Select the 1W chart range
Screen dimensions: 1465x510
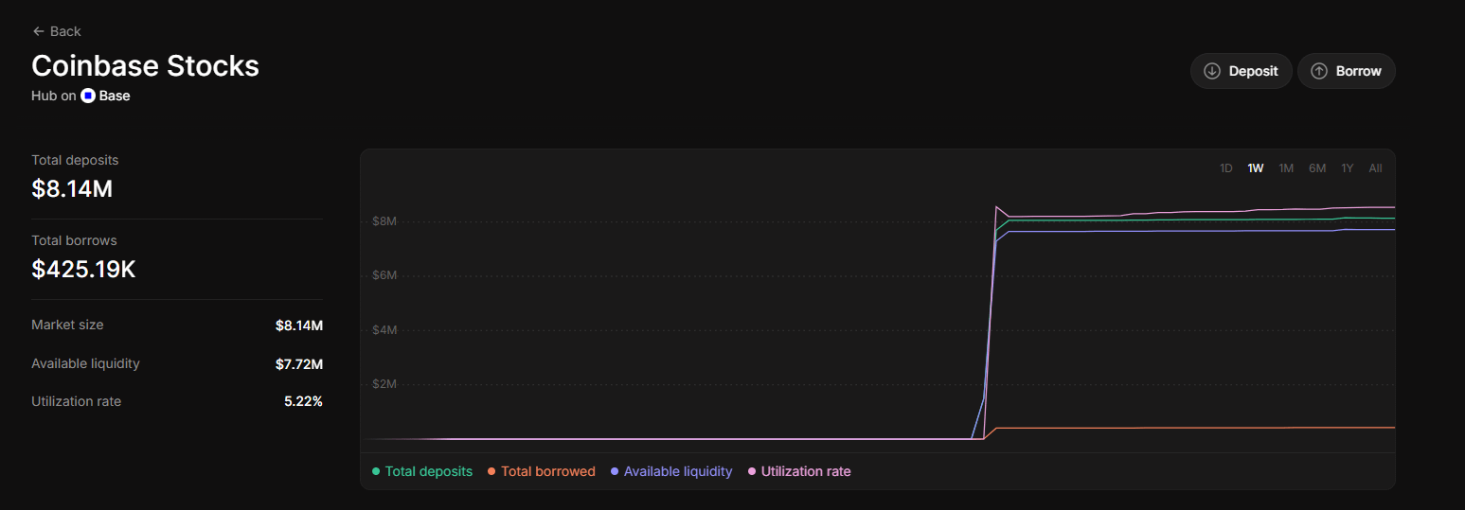click(1256, 168)
